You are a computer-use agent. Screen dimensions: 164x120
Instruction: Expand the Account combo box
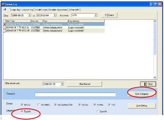pyautogui.click(x=95, y=15)
